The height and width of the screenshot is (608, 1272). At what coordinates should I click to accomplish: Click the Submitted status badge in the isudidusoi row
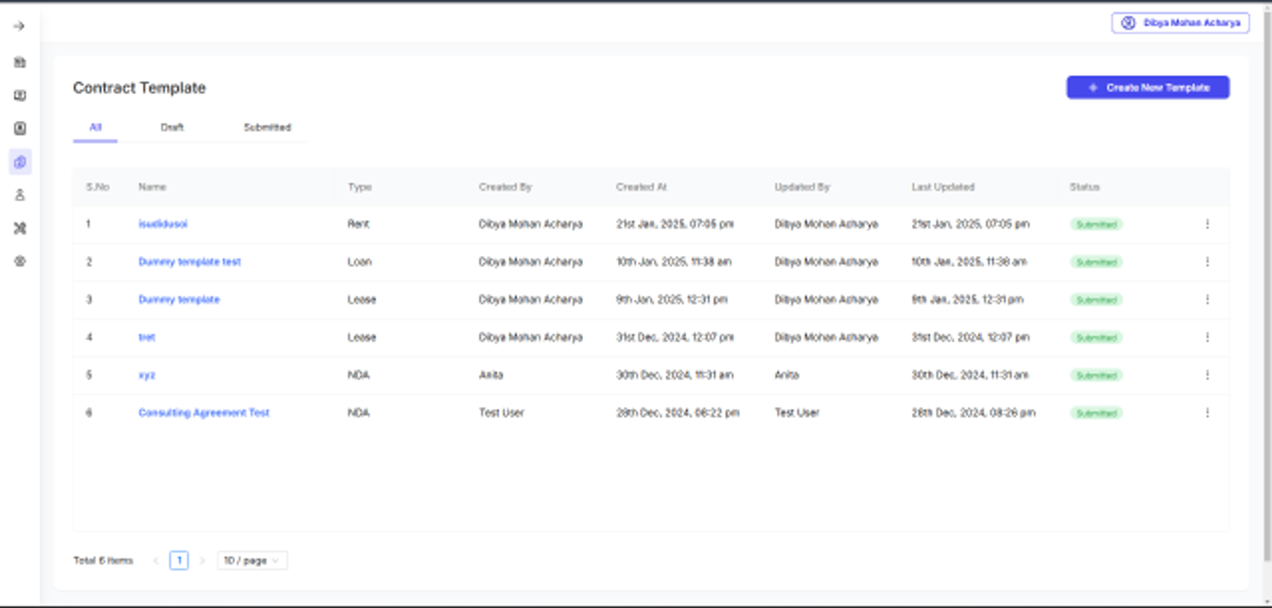pyautogui.click(x=1096, y=225)
